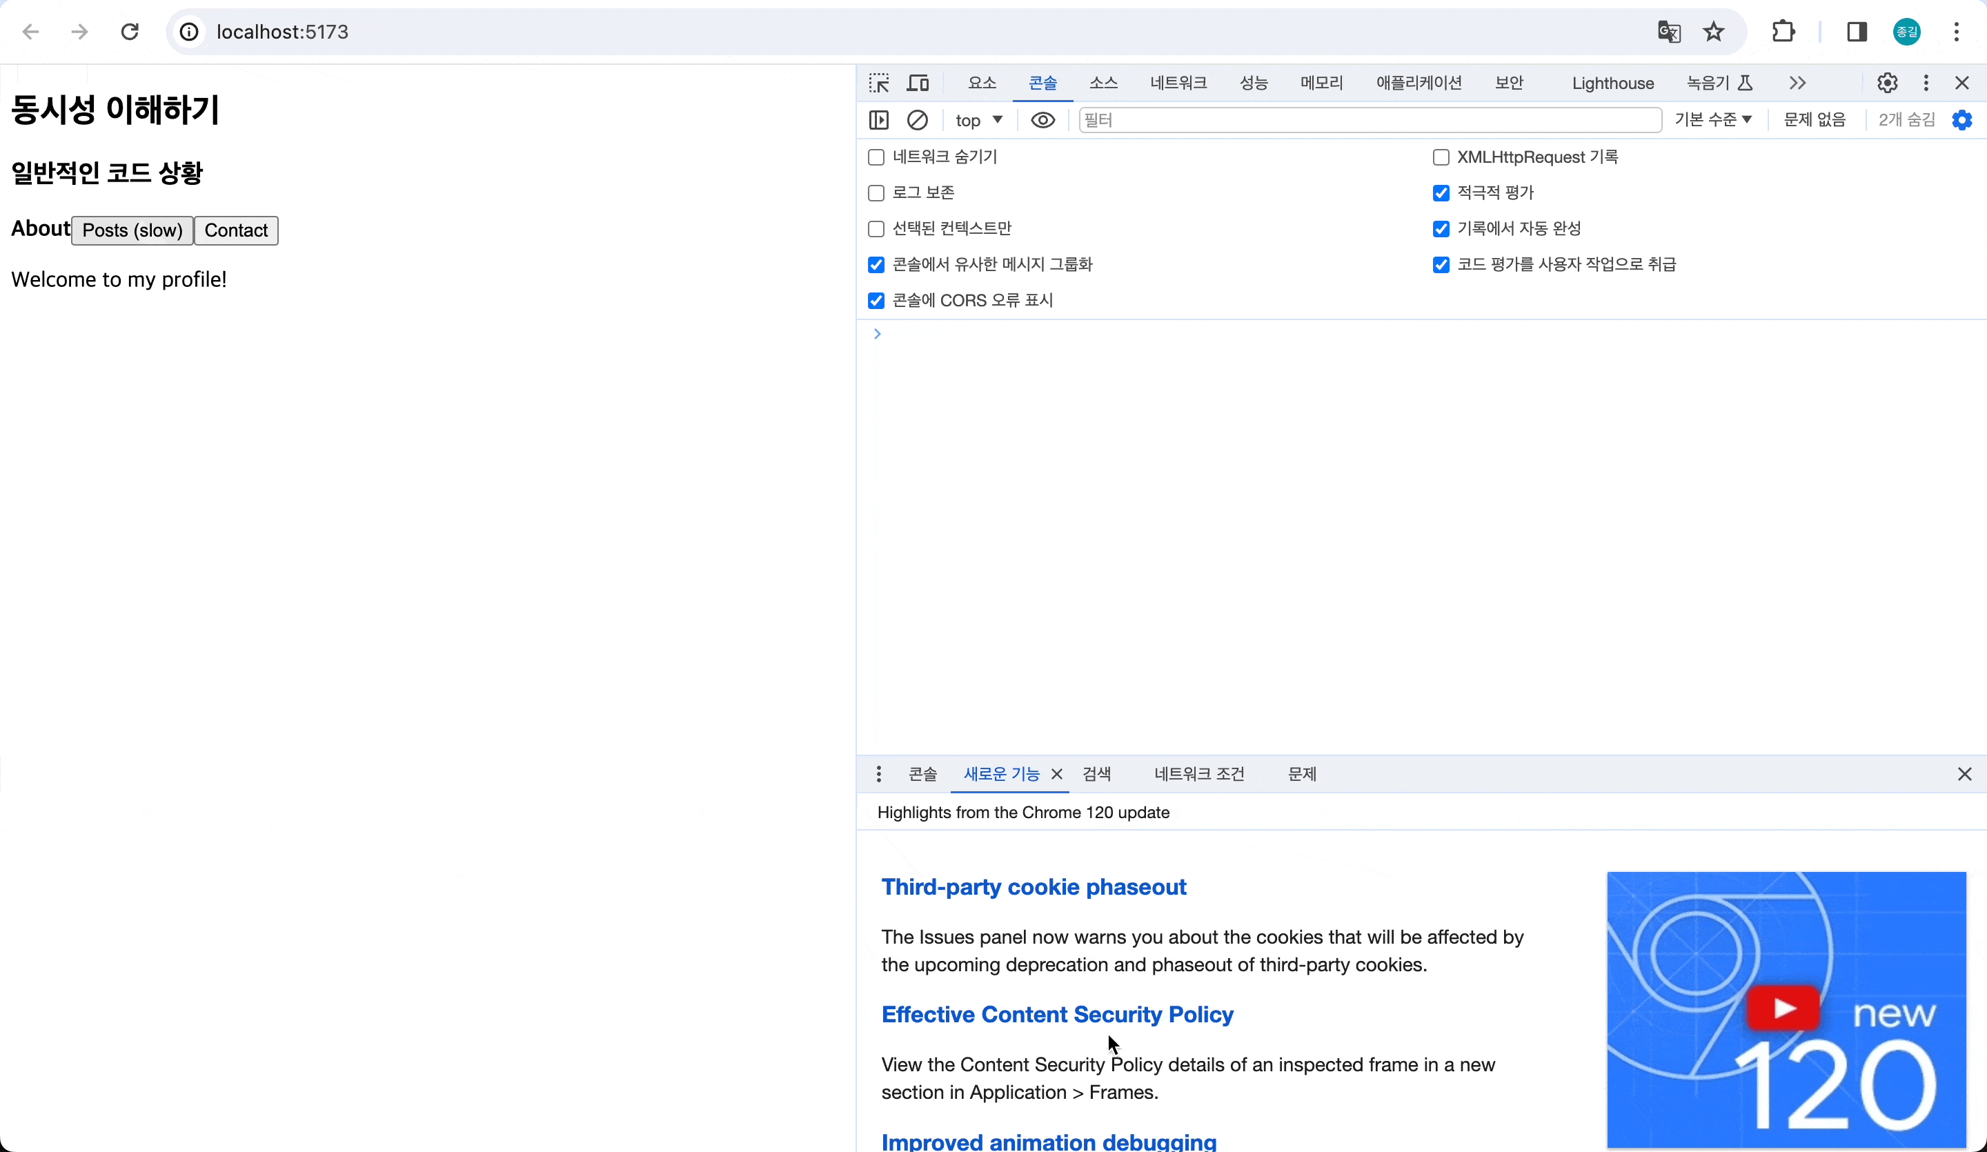Toggle 로그 보존 checkbox
This screenshot has height=1152, width=1987.
click(875, 192)
